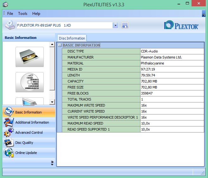
Task: Open the Help menu
Action: pyautogui.click(x=36, y=14)
